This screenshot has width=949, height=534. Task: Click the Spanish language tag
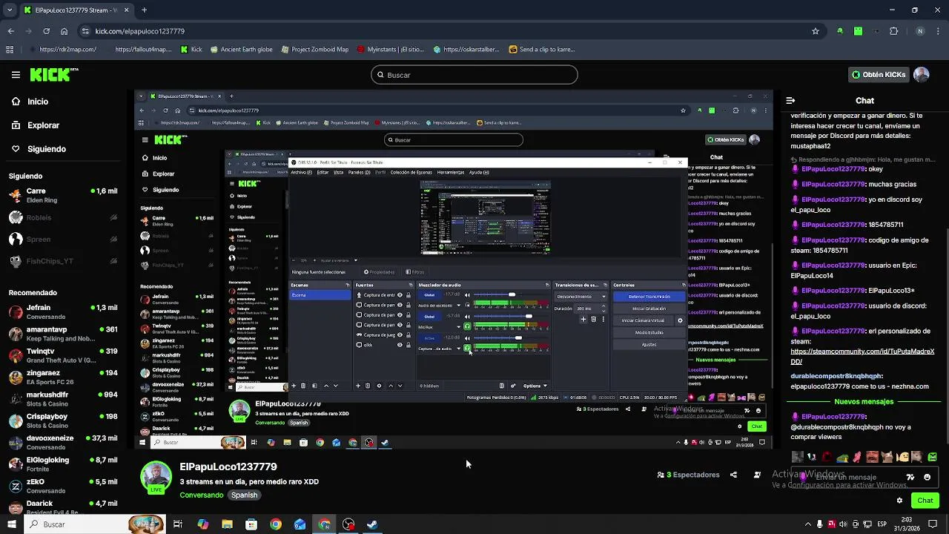tap(244, 495)
